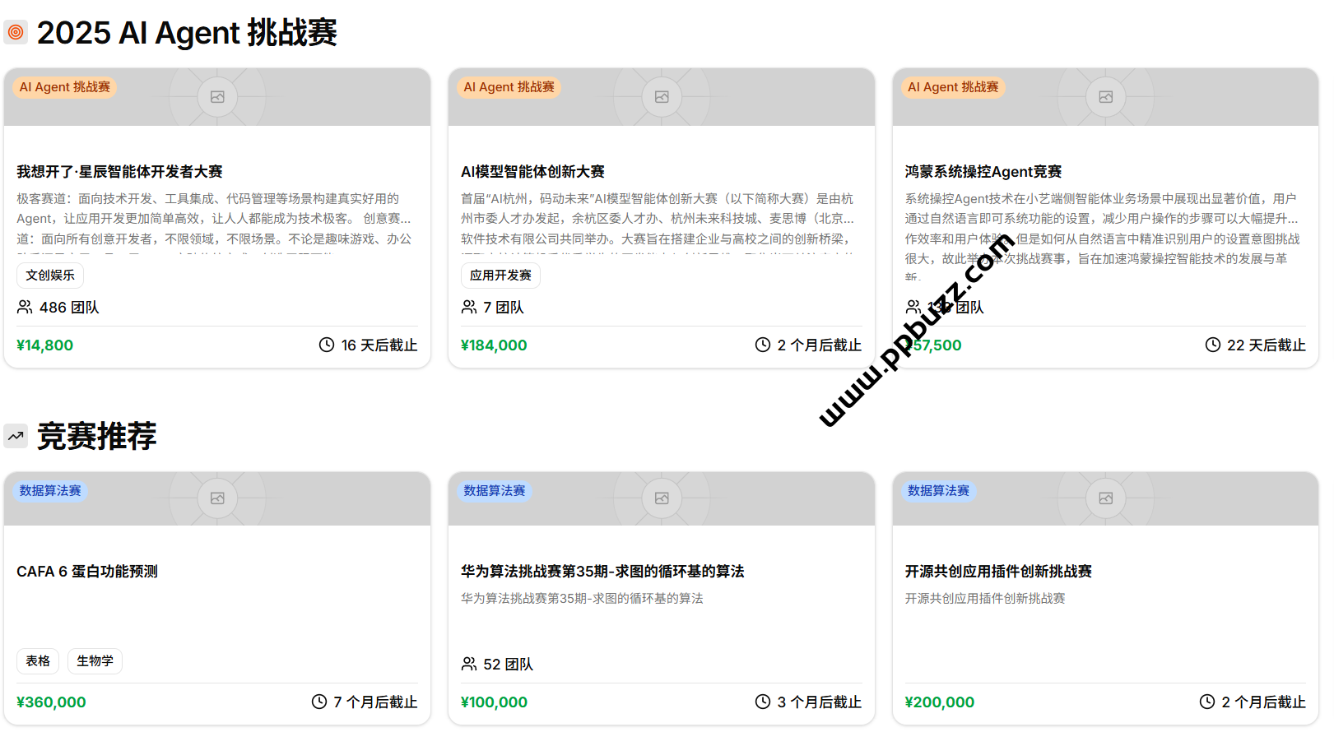Open CAFA 6 蛋白功能预测 competition

pyautogui.click(x=87, y=571)
